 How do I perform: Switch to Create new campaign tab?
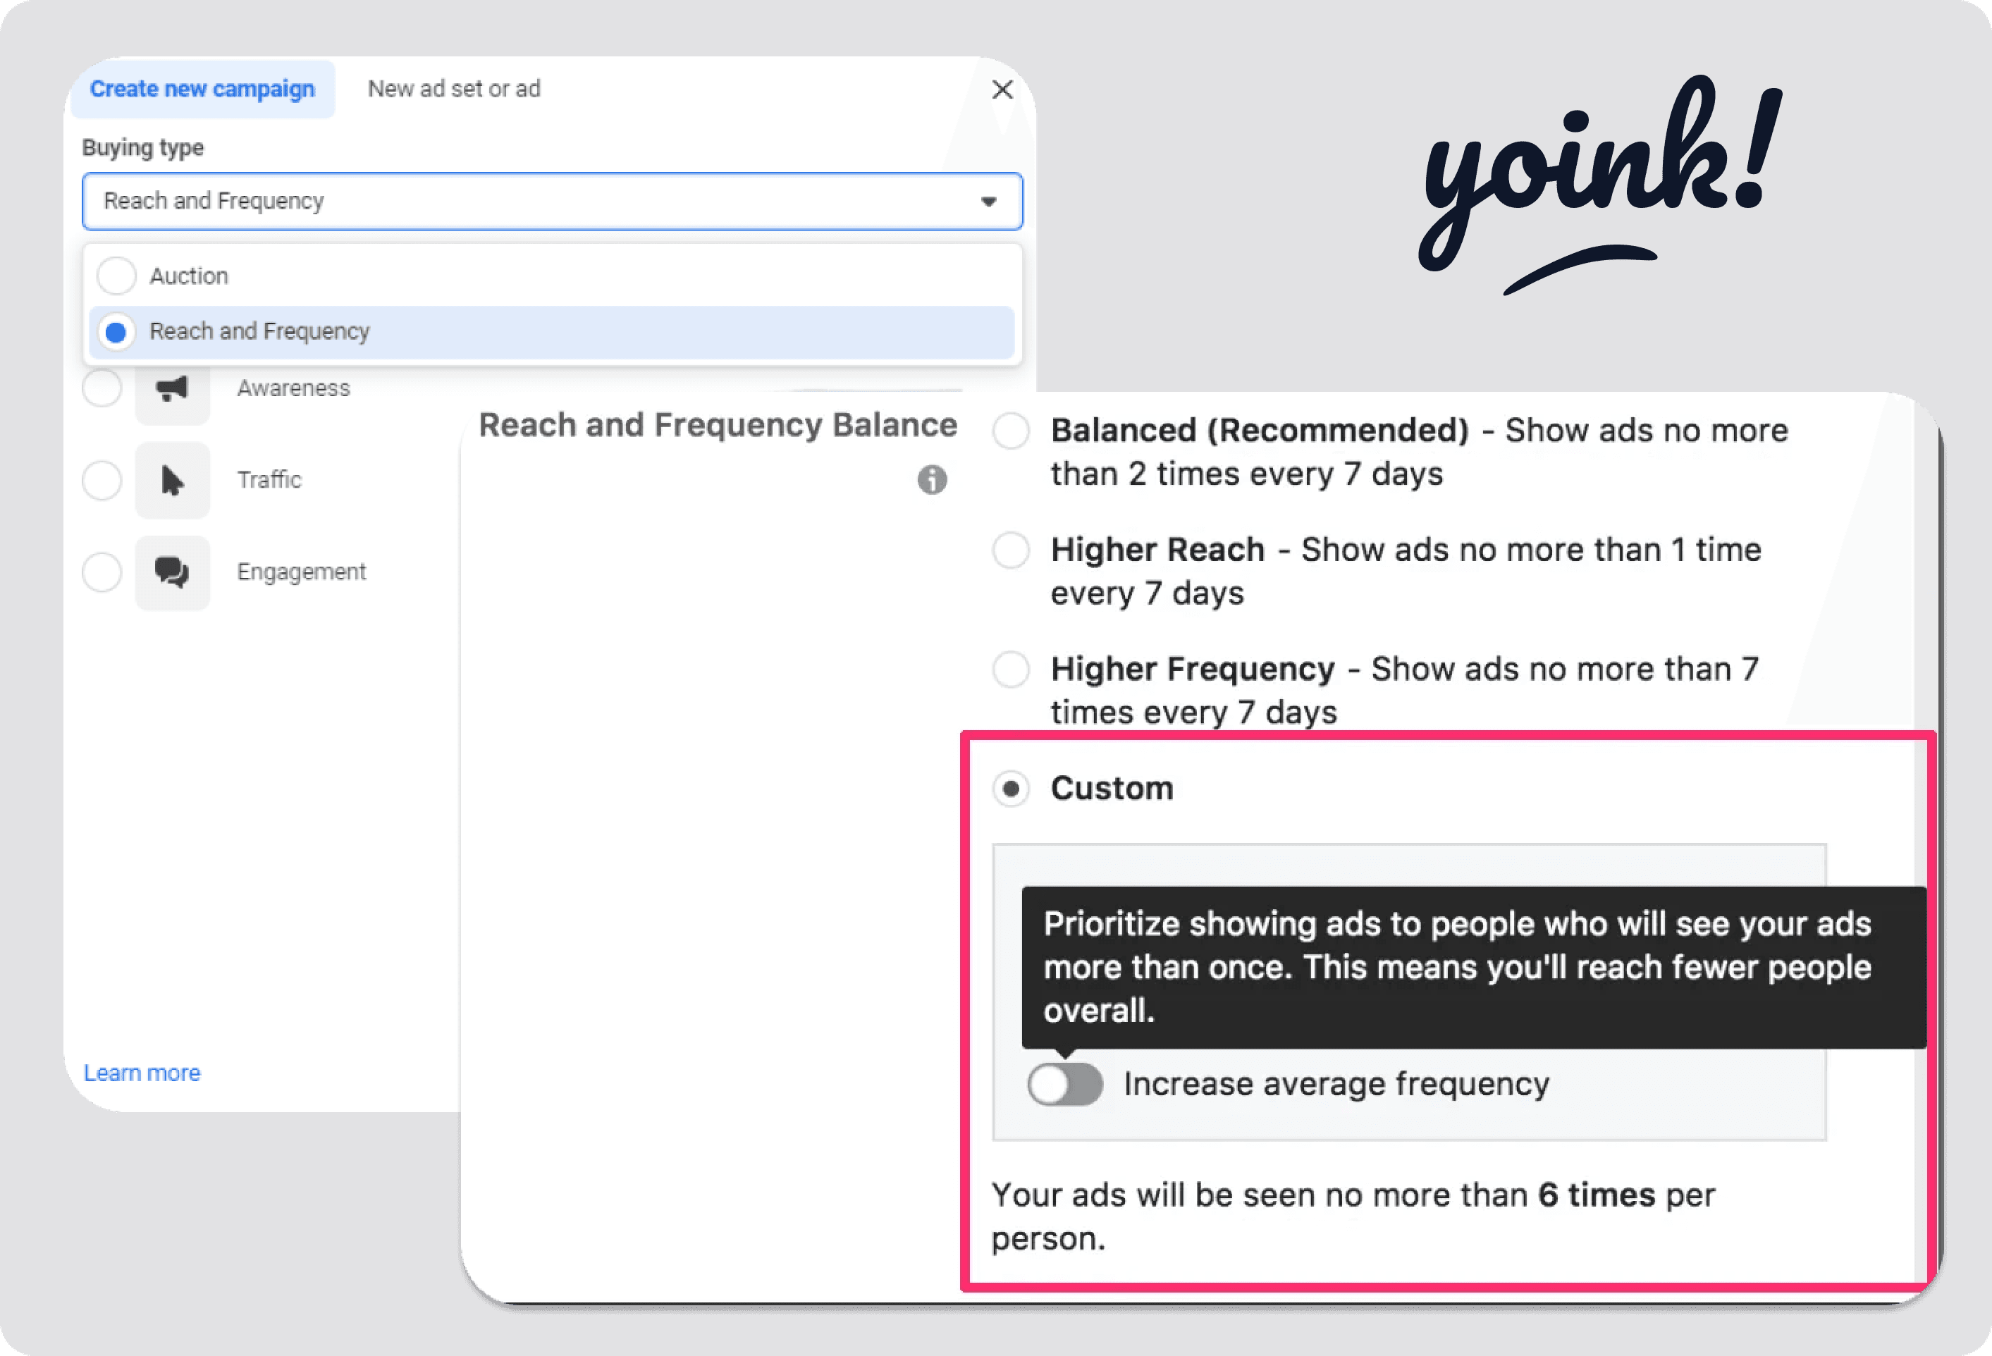202,89
